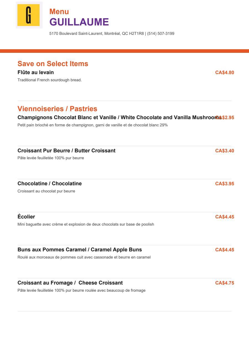Screen dimensions: 249x352
Task: Open Croissant au Fromage / Cheese Croissant
Action: click(x=70, y=283)
